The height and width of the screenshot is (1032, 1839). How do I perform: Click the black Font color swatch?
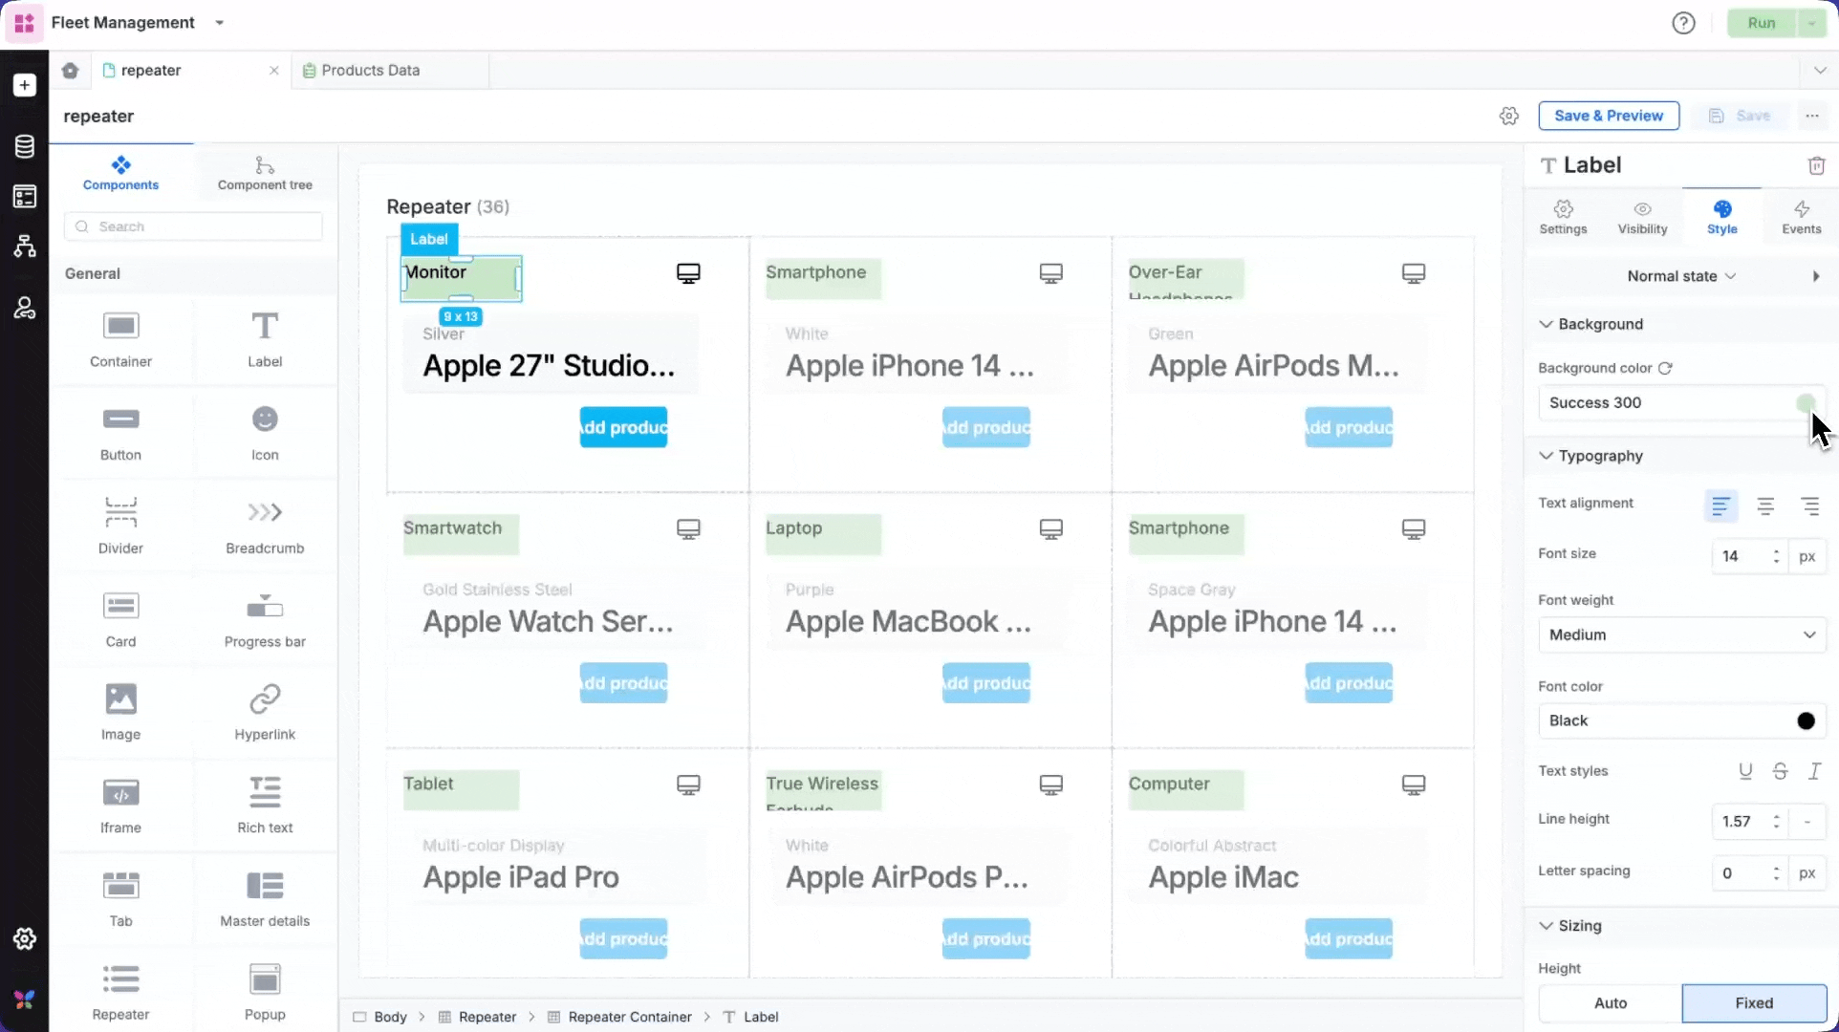pyautogui.click(x=1806, y=721)
